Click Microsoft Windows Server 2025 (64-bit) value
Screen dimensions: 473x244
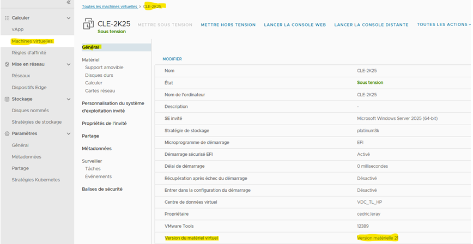pyautogui.click(x=397, y=119)
